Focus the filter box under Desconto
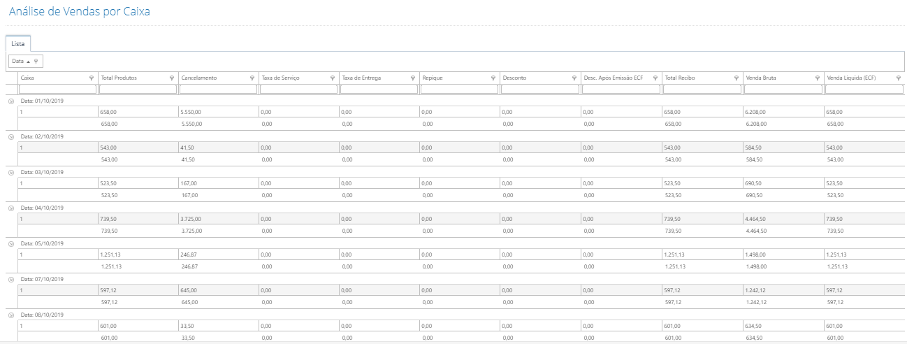This screenshot has height=344, width=907. 540,89
